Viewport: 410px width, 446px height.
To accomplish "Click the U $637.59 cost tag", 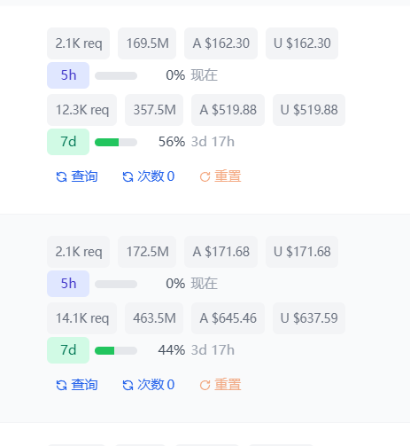I will 309,318.
